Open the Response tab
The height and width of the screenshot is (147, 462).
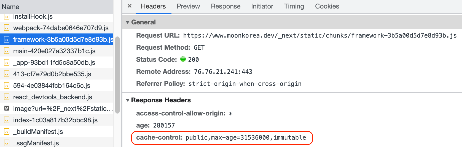click(x=225, y=6)
